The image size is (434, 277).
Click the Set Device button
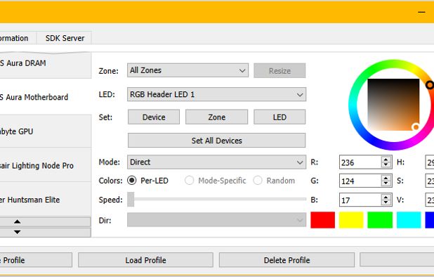pyautogui.click(x=154, y=117)
